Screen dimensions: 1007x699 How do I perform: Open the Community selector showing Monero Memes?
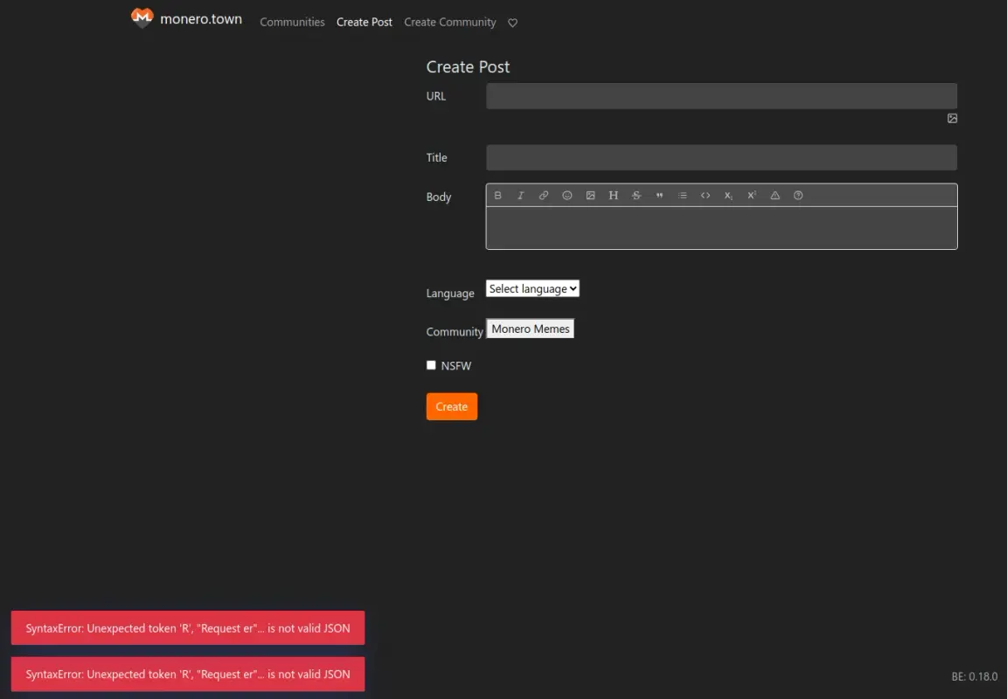pos(530,329)
